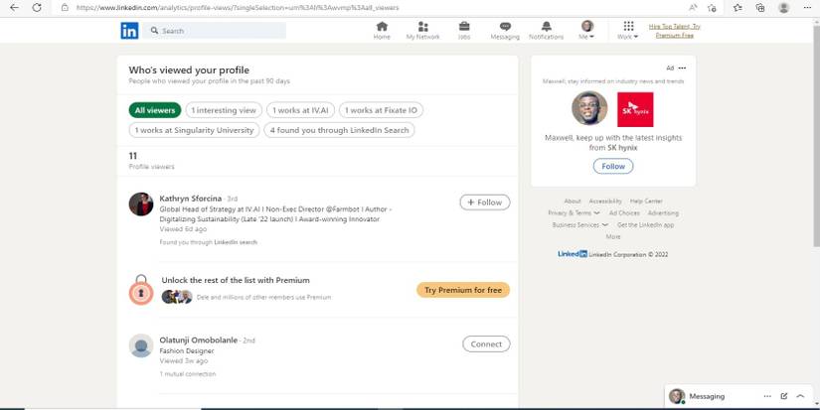Compose a new message icon
820x410 pixels.
click(784, 396)
